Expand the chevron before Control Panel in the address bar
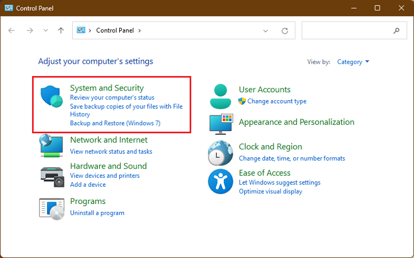414x258 pixels. [90, 31]
